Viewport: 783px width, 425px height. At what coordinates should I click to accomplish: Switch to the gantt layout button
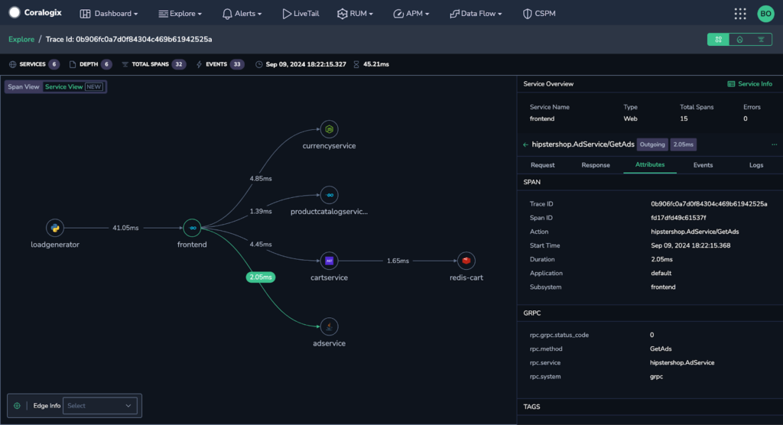pos(761,40)
